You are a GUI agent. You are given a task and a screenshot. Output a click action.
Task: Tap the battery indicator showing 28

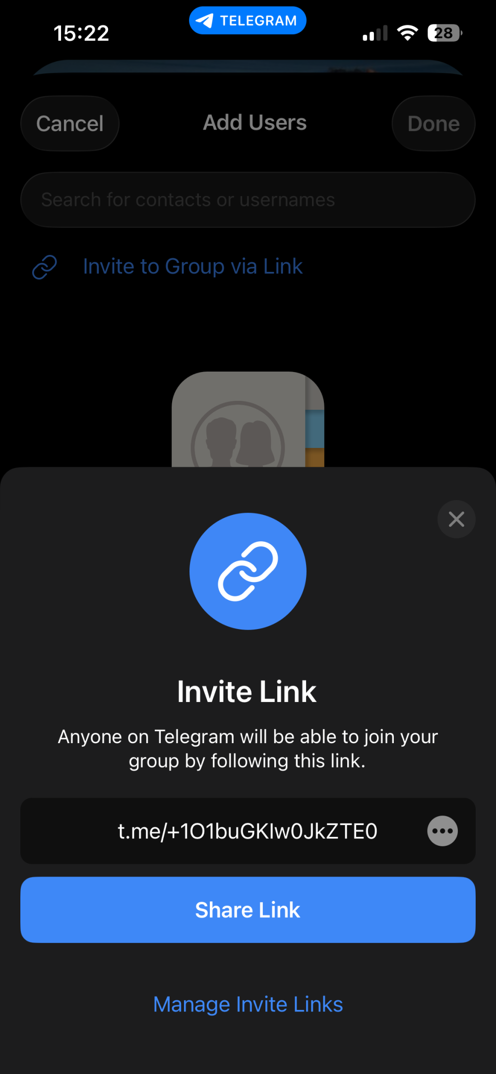pos(445,33)
